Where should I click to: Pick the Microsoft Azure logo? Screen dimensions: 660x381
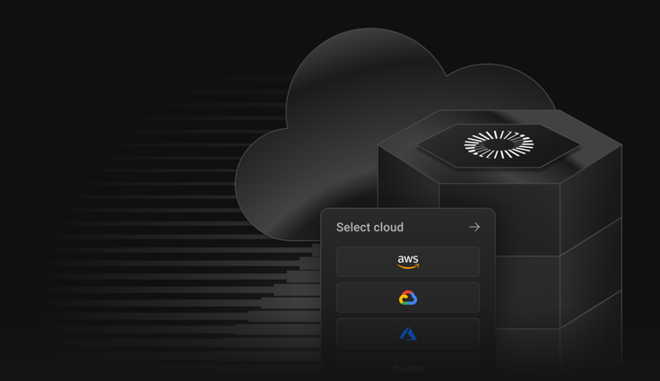[408, 333]
